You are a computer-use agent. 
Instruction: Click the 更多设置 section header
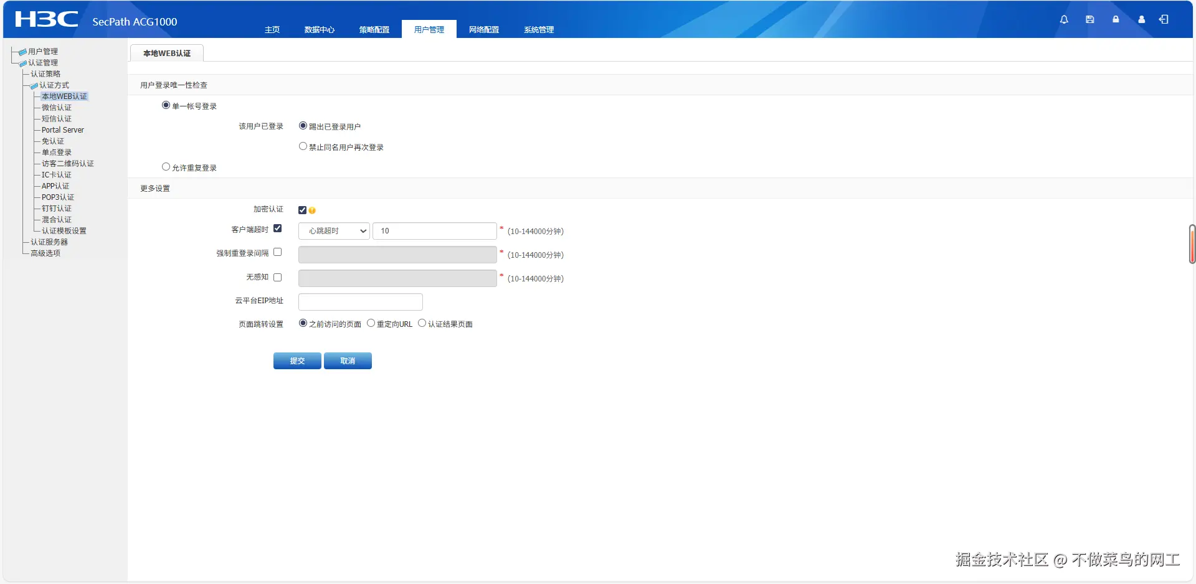pyautogui.click(x=155, y=189)
